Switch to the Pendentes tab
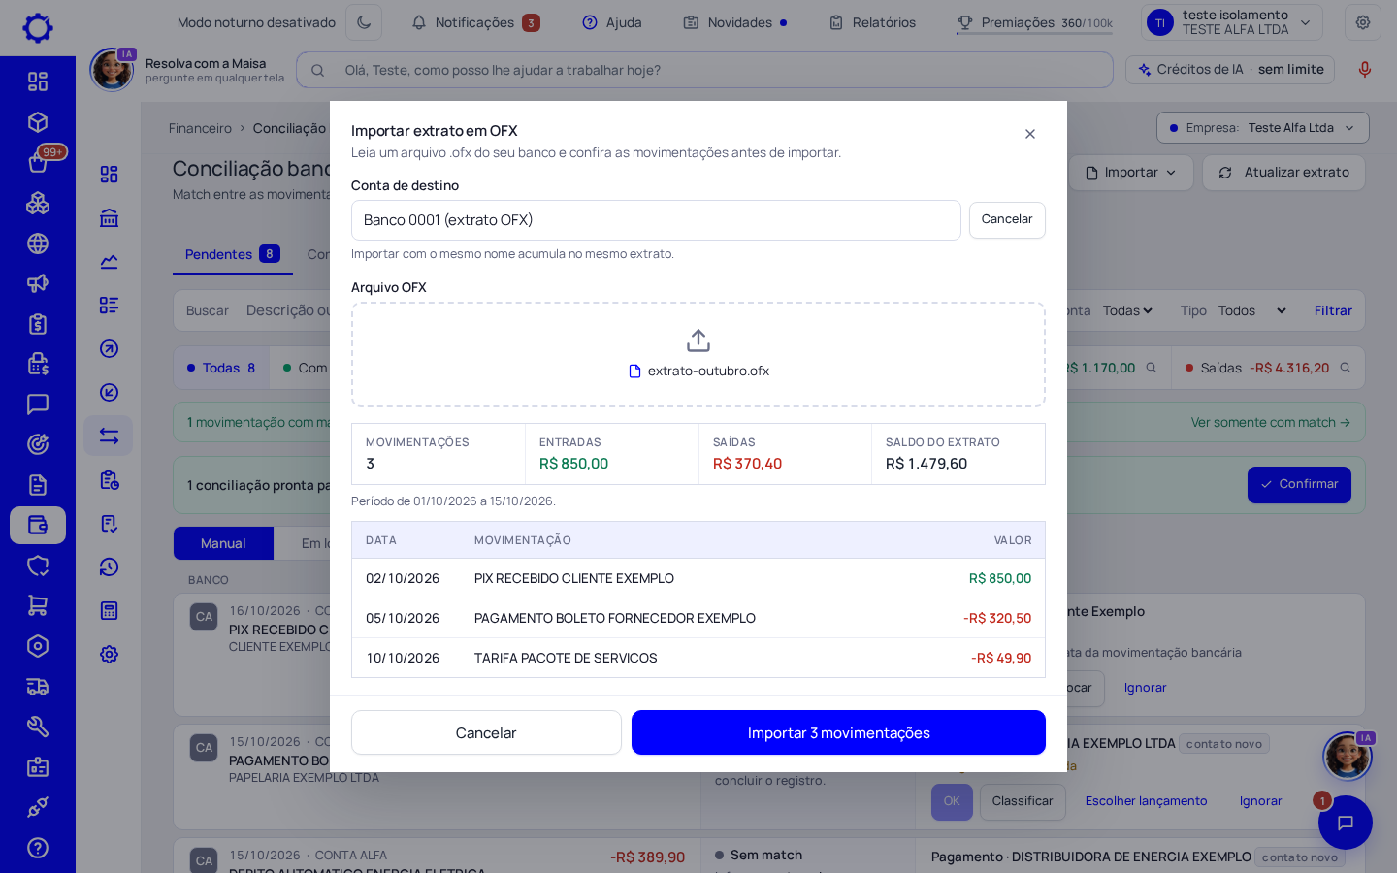1397x873 pixels. click(x=233, y=254)
